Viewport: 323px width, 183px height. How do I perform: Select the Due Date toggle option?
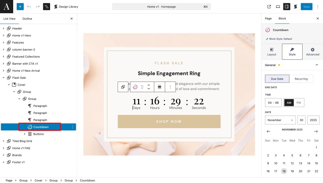(x=277, y=79)
